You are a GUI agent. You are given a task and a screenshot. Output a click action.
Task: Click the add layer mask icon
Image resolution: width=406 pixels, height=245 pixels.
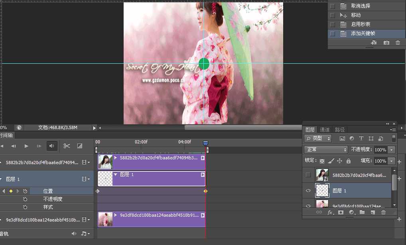pyautogui.click(x=341, y=212)
